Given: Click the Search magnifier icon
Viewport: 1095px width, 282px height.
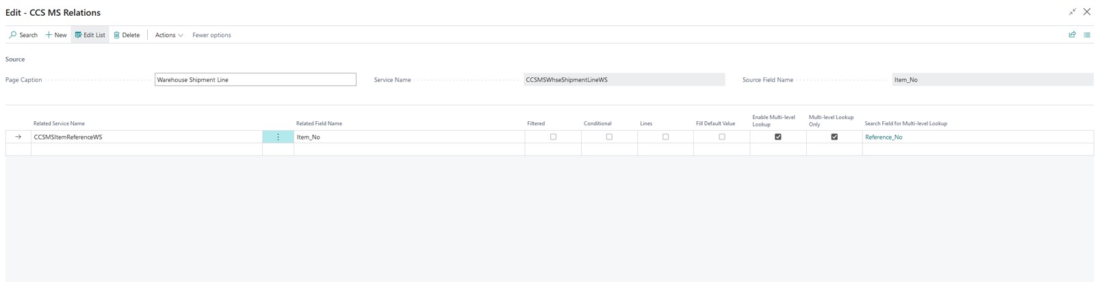Looking at the screenshot, I should [13, 35].
